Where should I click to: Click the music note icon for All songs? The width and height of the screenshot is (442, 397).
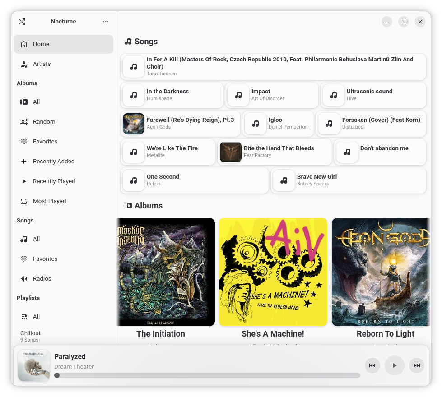click(24, 239)
